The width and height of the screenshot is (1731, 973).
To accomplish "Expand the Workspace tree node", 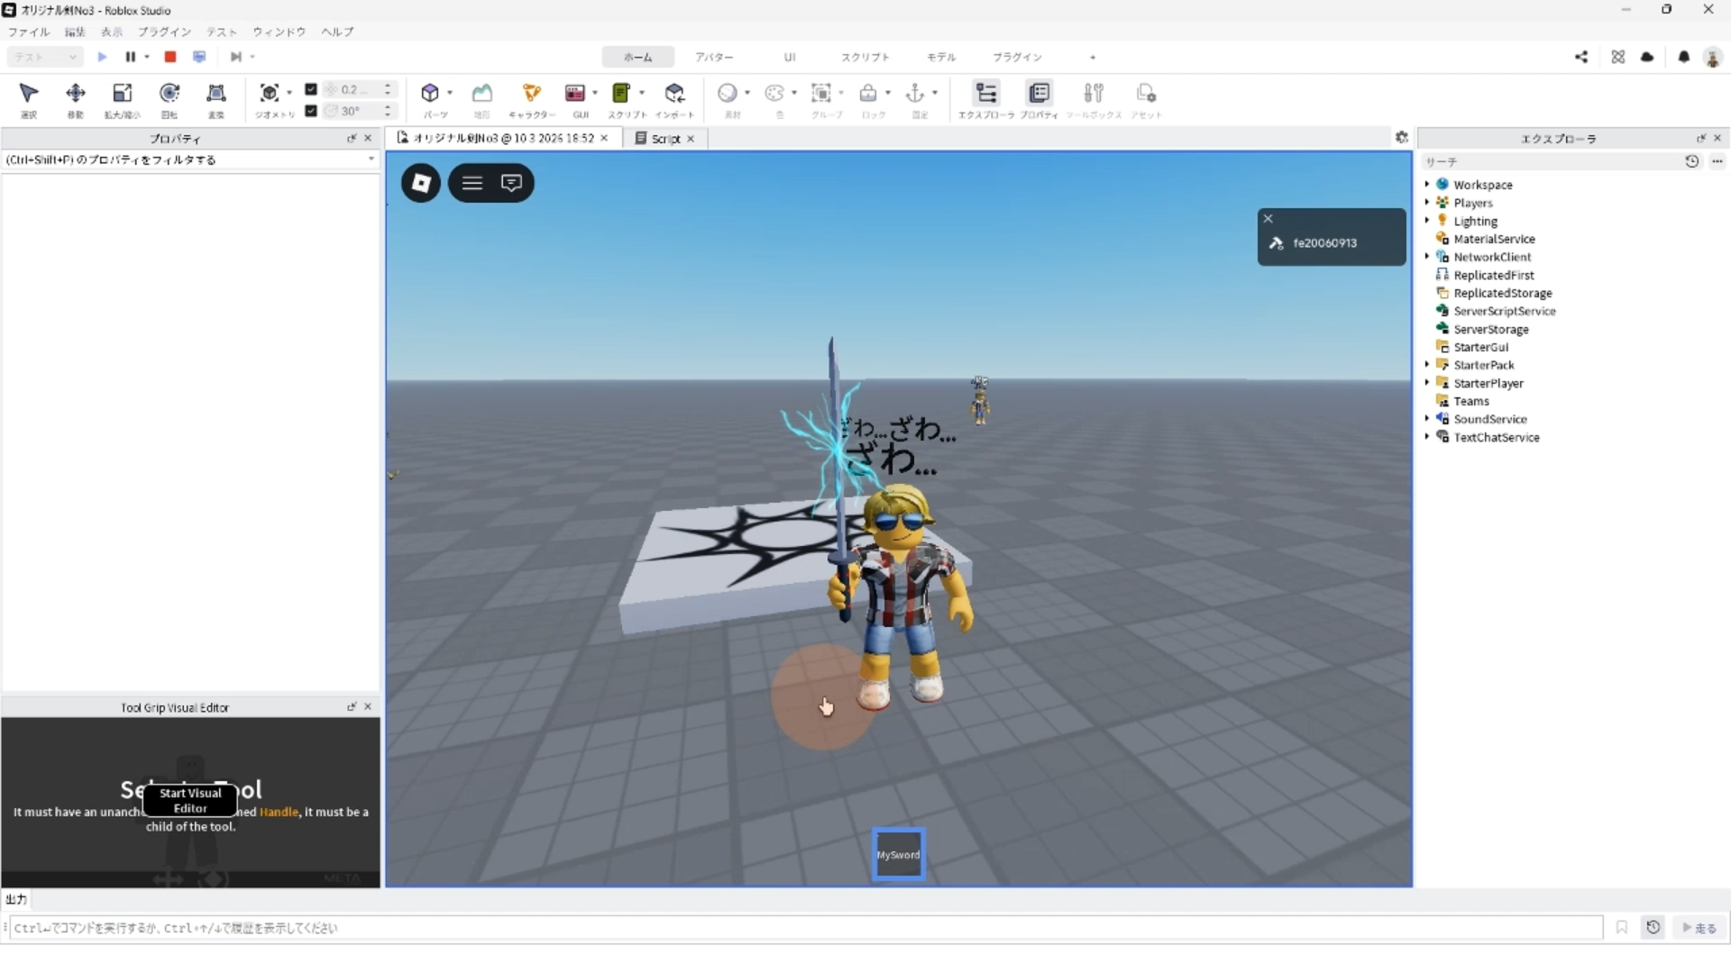I will [x=1427, y=185].
